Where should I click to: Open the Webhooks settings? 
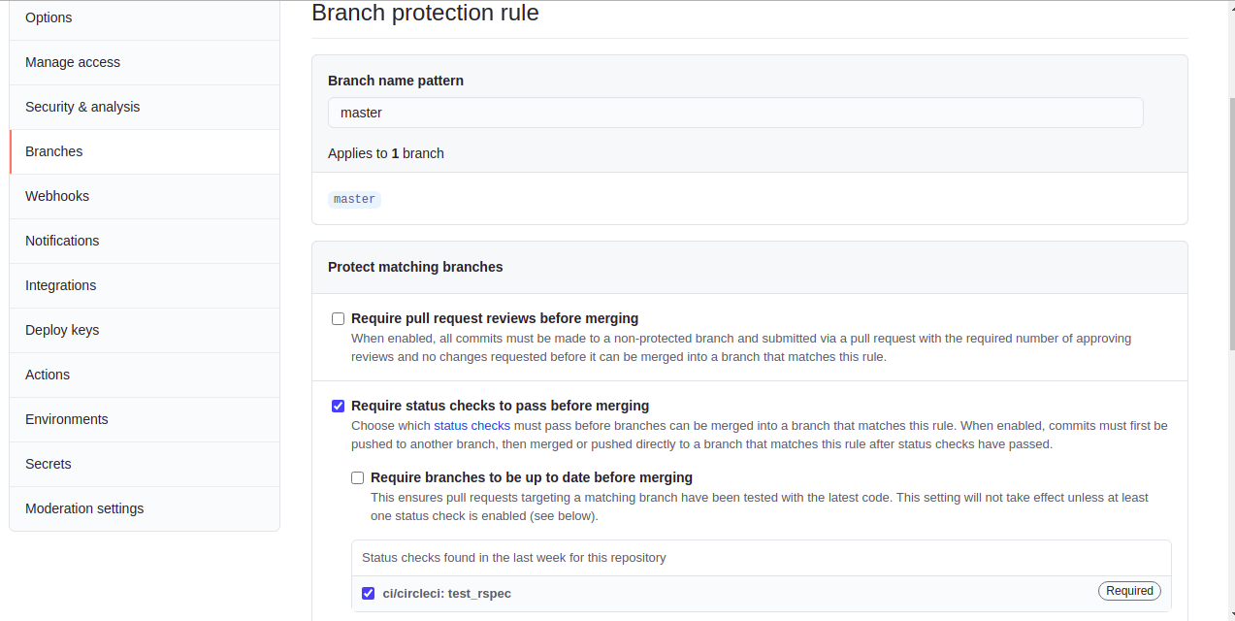57,196
